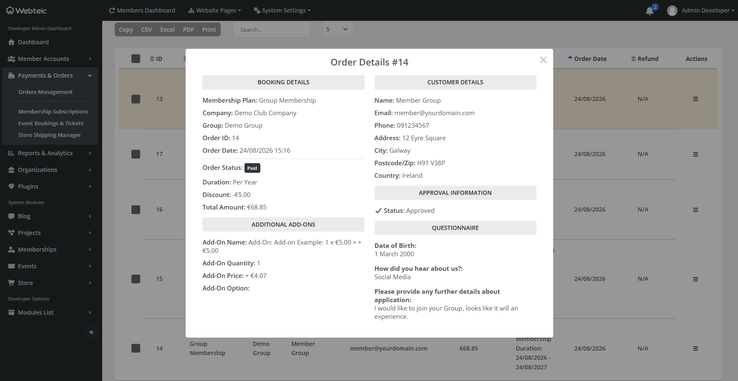738x381 pixels.
Task: Sort by Refund column arrows
Action: click(633, 59)
